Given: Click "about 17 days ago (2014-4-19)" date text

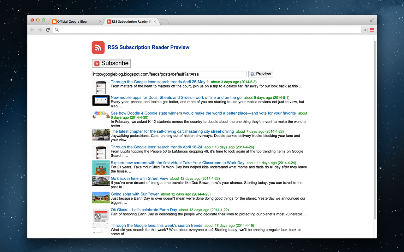Looking at the screenshot, I should pyautogui.click(x=229, y=226).
